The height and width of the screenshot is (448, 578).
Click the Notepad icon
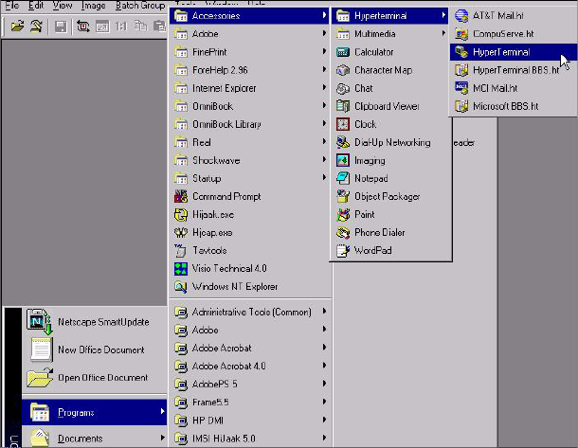pos(343,178)
